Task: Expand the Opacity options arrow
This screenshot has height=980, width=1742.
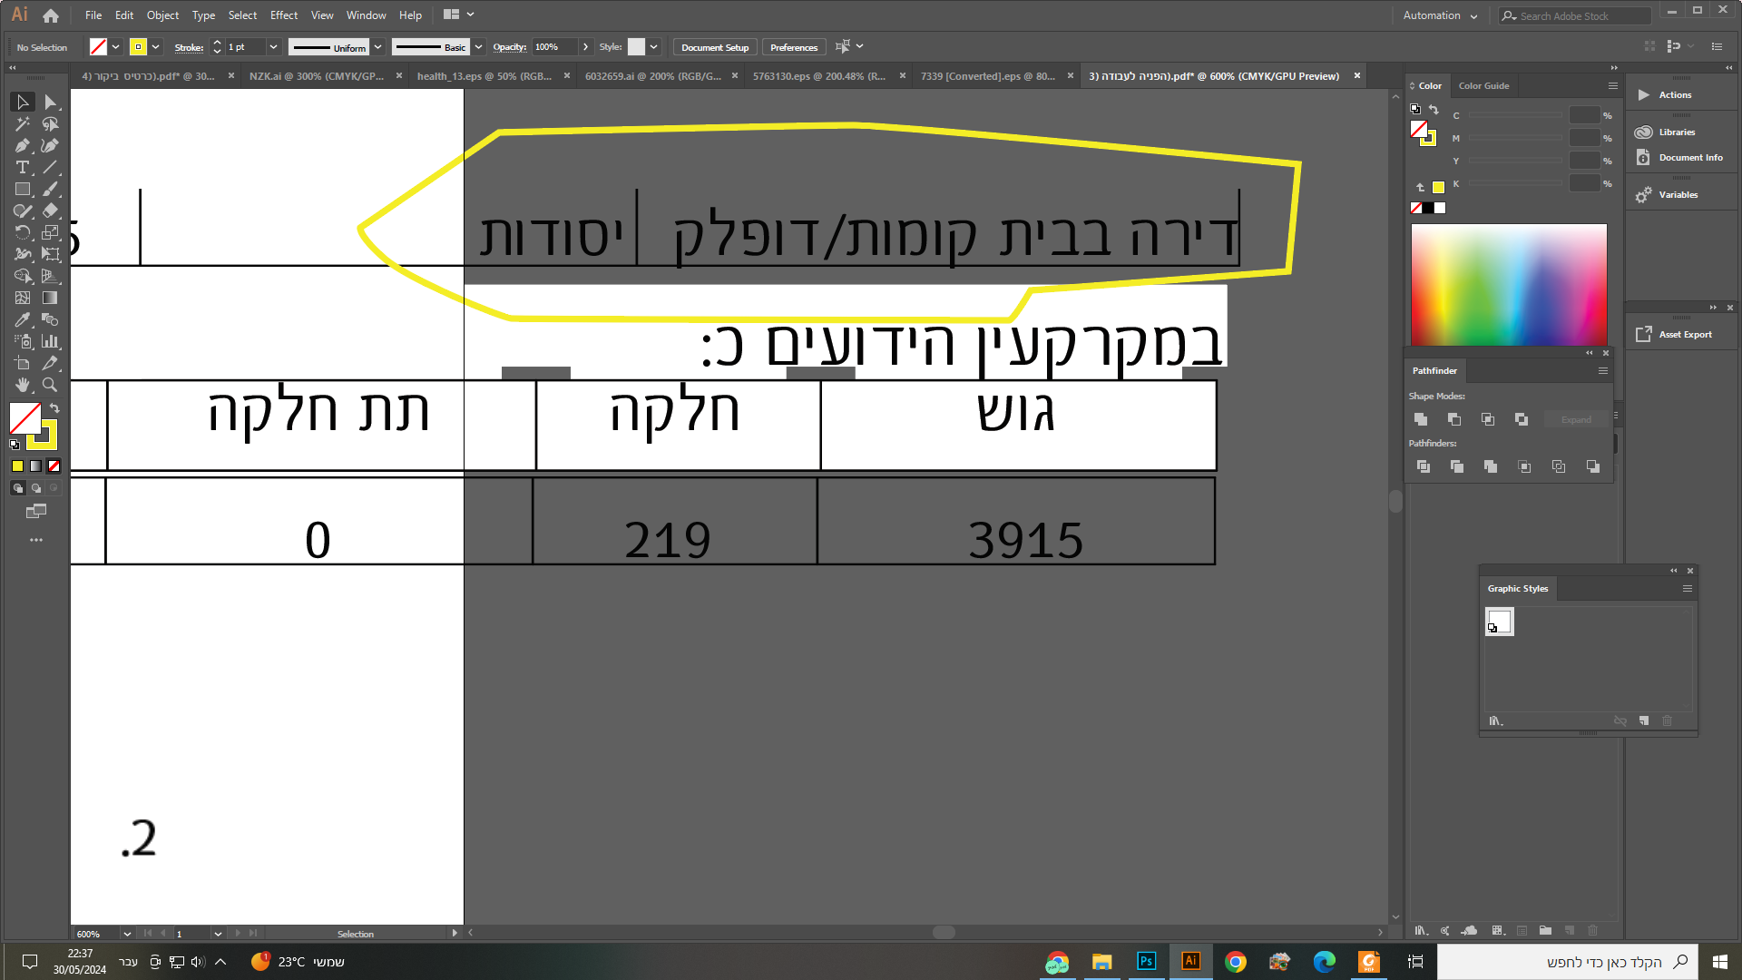Action: pyautogui.click(x=585, y=46)
